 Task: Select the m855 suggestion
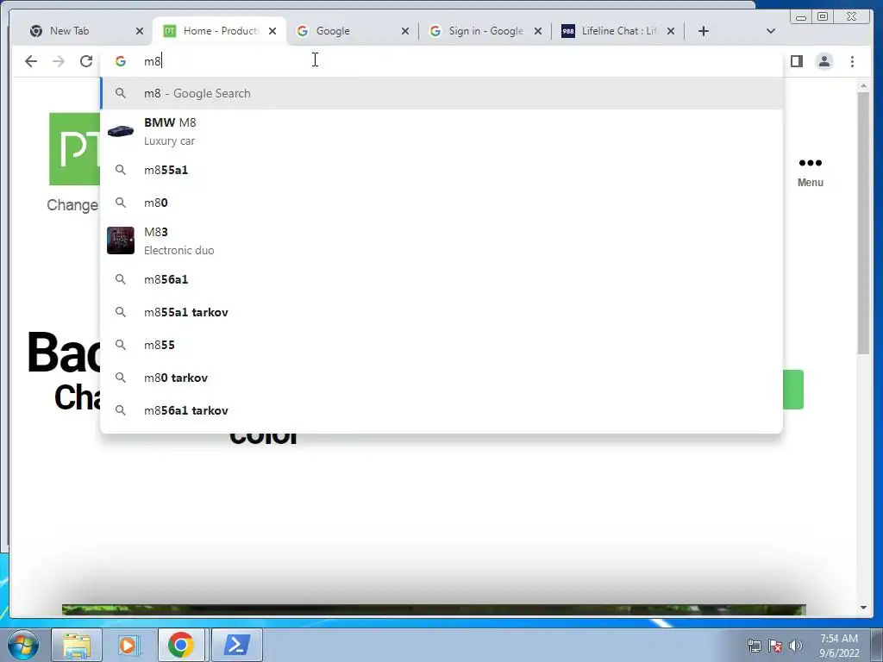[x=441, y=345]
